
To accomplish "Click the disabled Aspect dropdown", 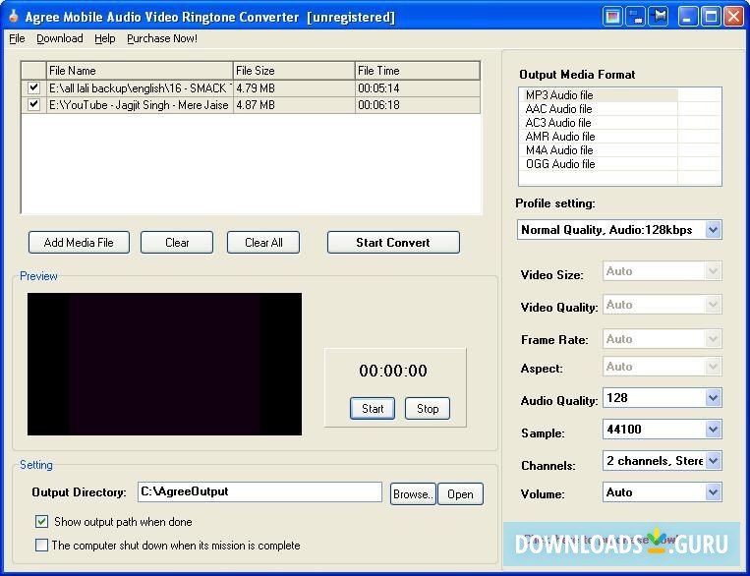I will point(662,367).
